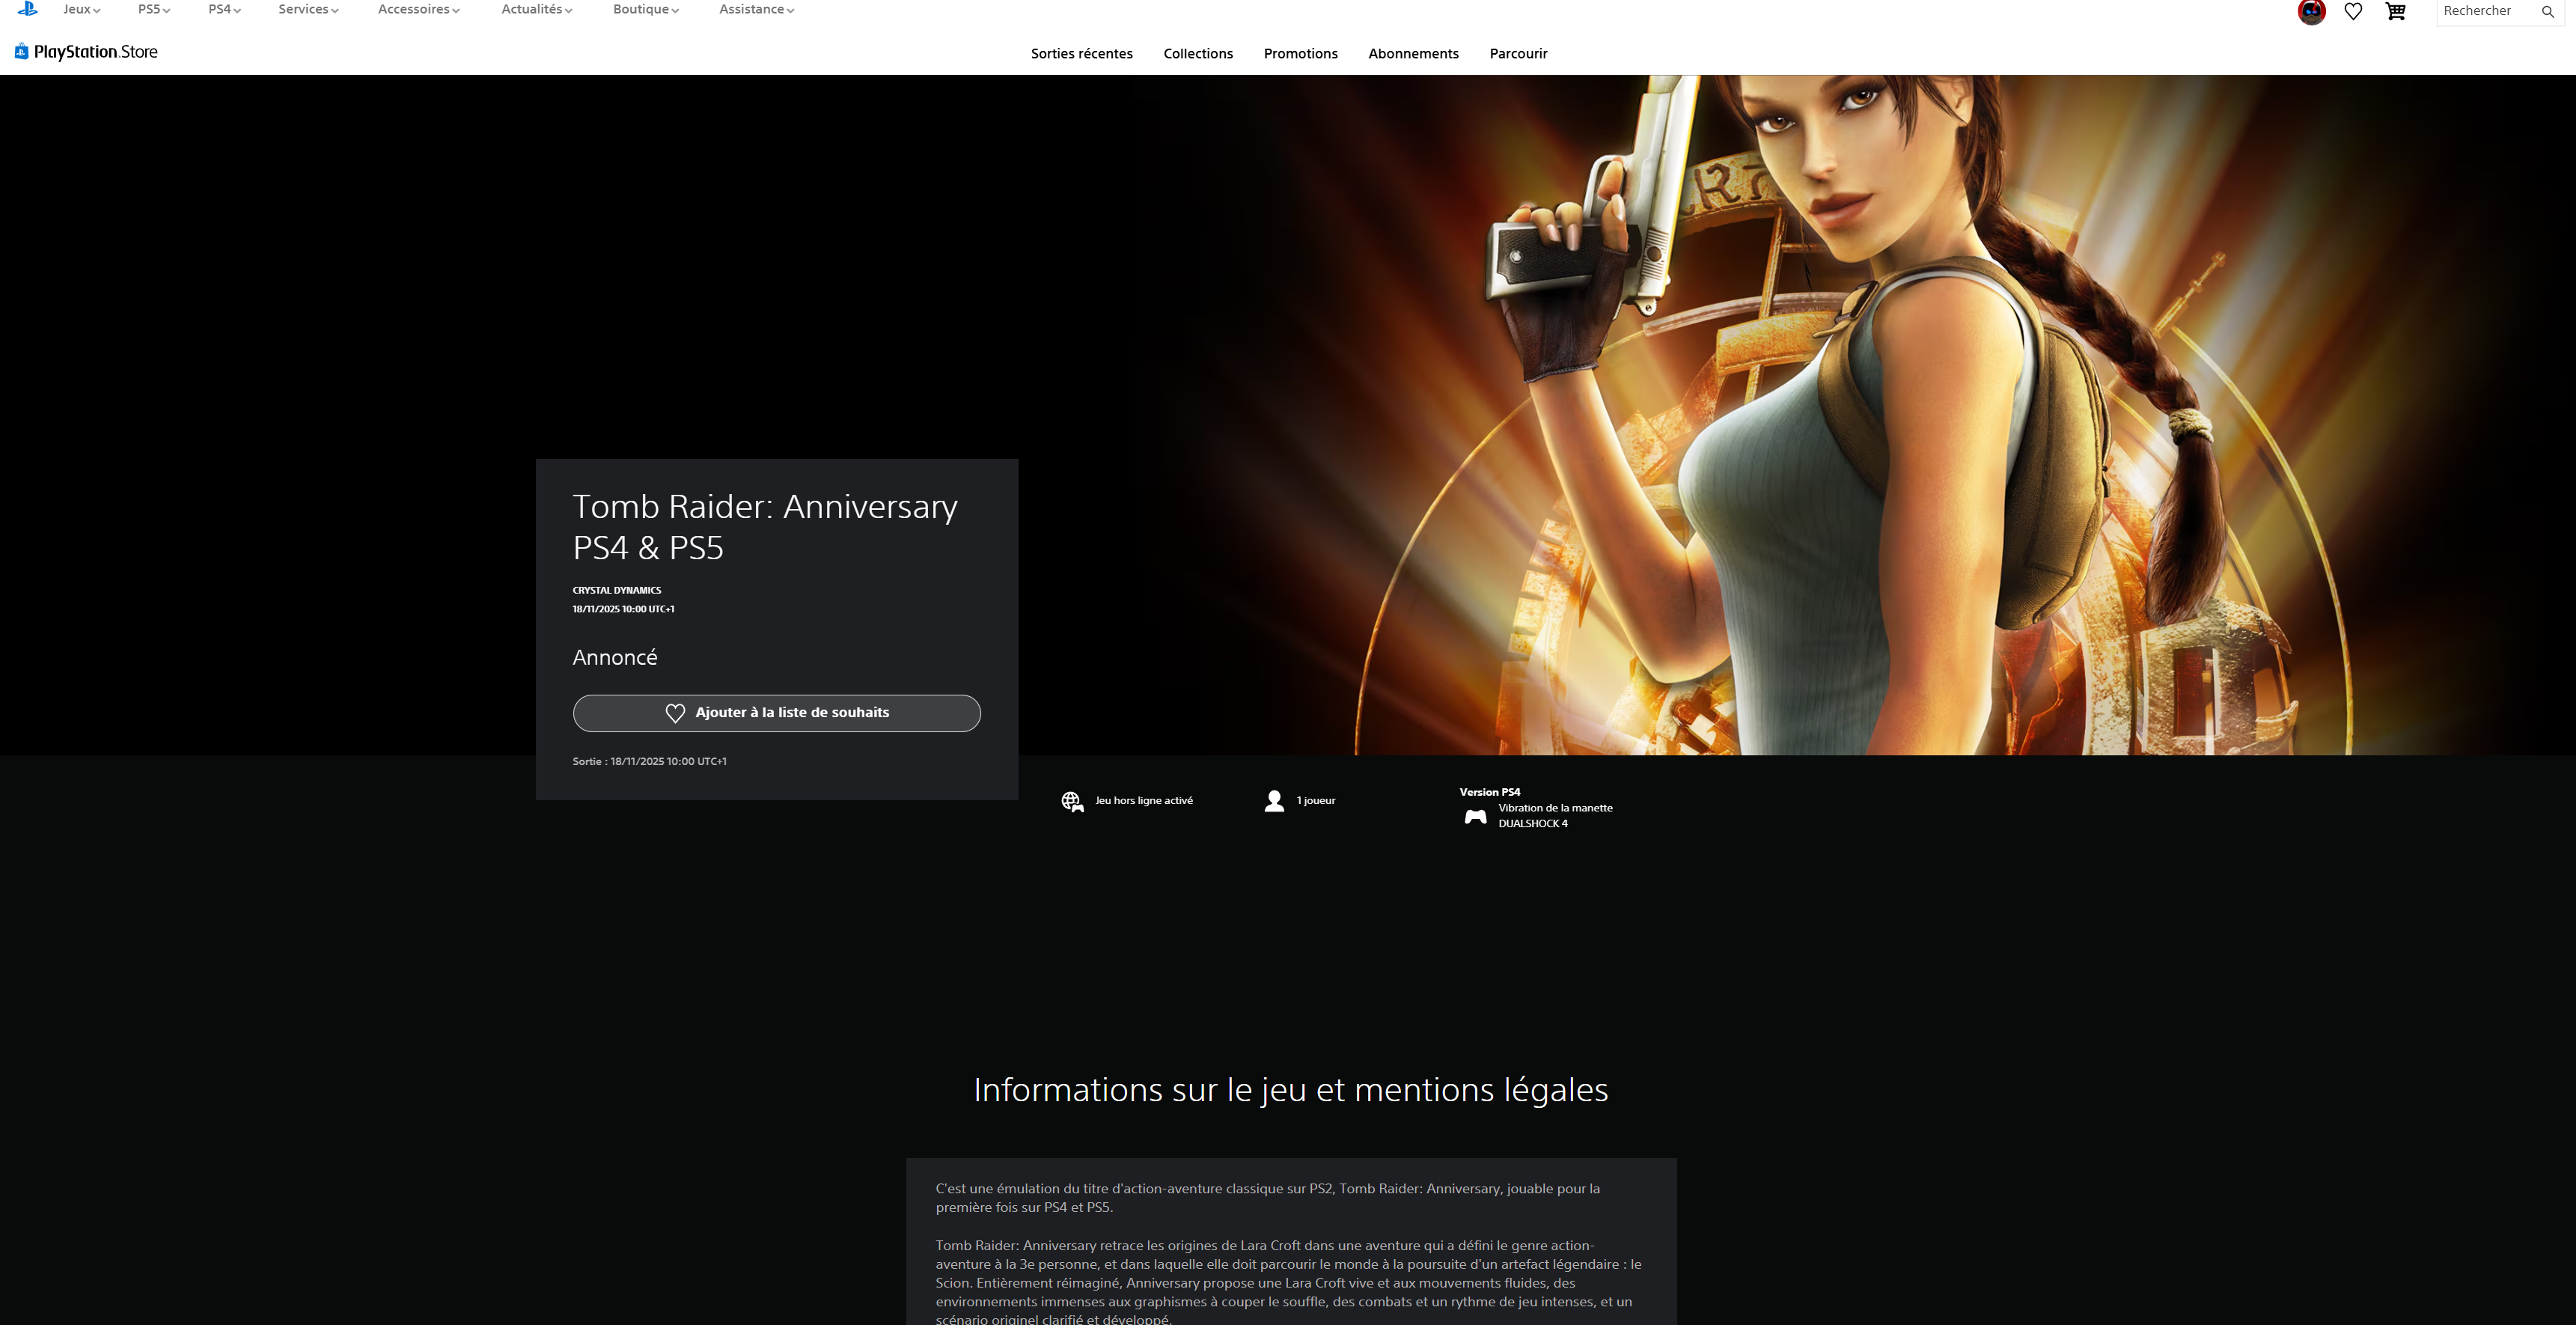2576x1325 pixels.
Task: Click the PlayStation logo in the top bar
Action: (x=26, y=10)
